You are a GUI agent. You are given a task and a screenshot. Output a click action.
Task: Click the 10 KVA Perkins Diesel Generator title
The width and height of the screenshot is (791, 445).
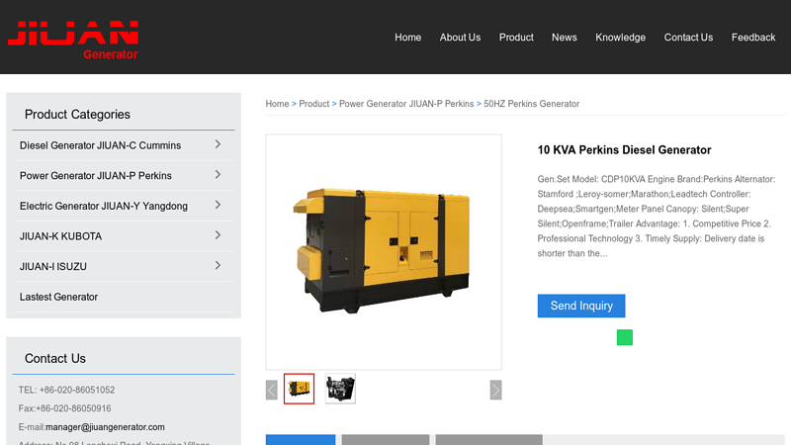pyautogui.click(x=624, y=150)
